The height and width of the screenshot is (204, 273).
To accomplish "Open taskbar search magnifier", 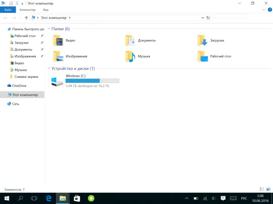I will point(20,198).
